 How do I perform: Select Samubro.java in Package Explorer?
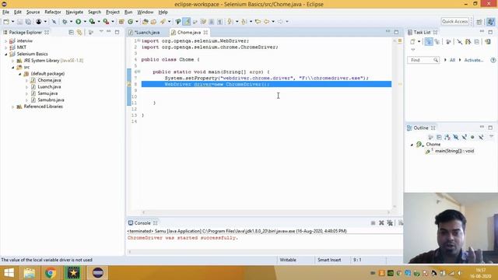pyautogui.click(x=51, y=100)
